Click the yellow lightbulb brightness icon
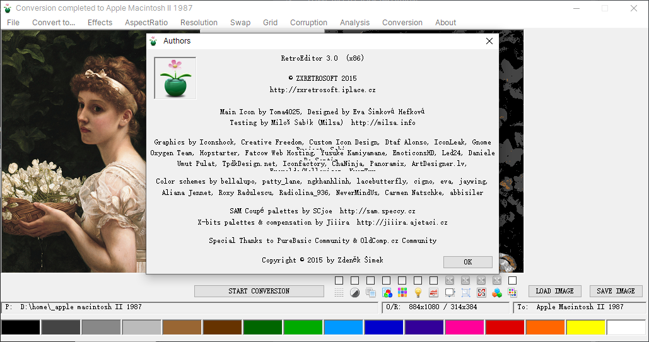The width and height of the screenshot is (649, 342). pyautogui.click(x=418, y=293)
